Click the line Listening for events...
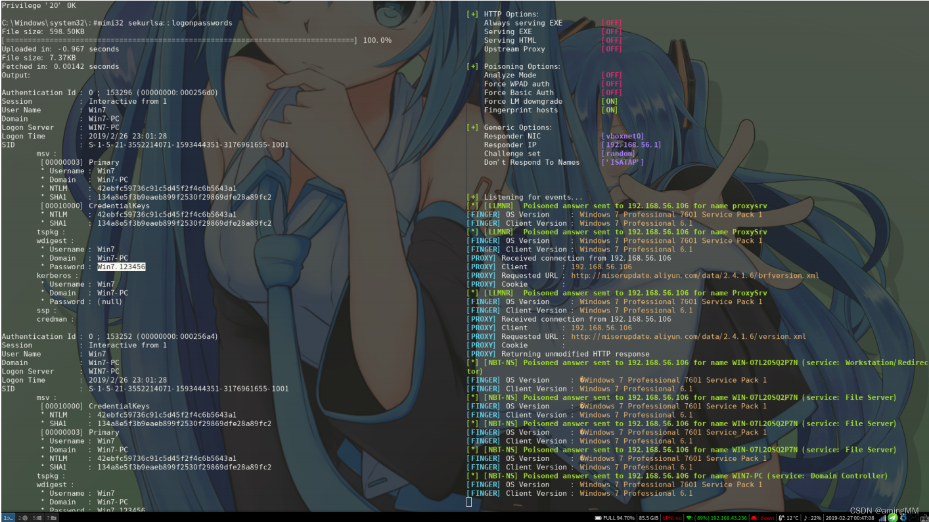 [x=524, y=197]
